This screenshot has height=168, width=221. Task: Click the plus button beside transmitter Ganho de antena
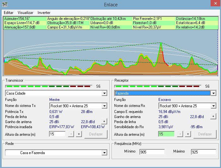click(104, 121)
